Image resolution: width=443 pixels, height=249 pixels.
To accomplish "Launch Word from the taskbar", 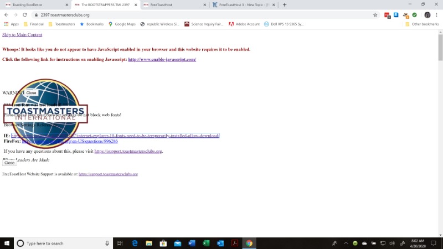I will tap(192, 243).
